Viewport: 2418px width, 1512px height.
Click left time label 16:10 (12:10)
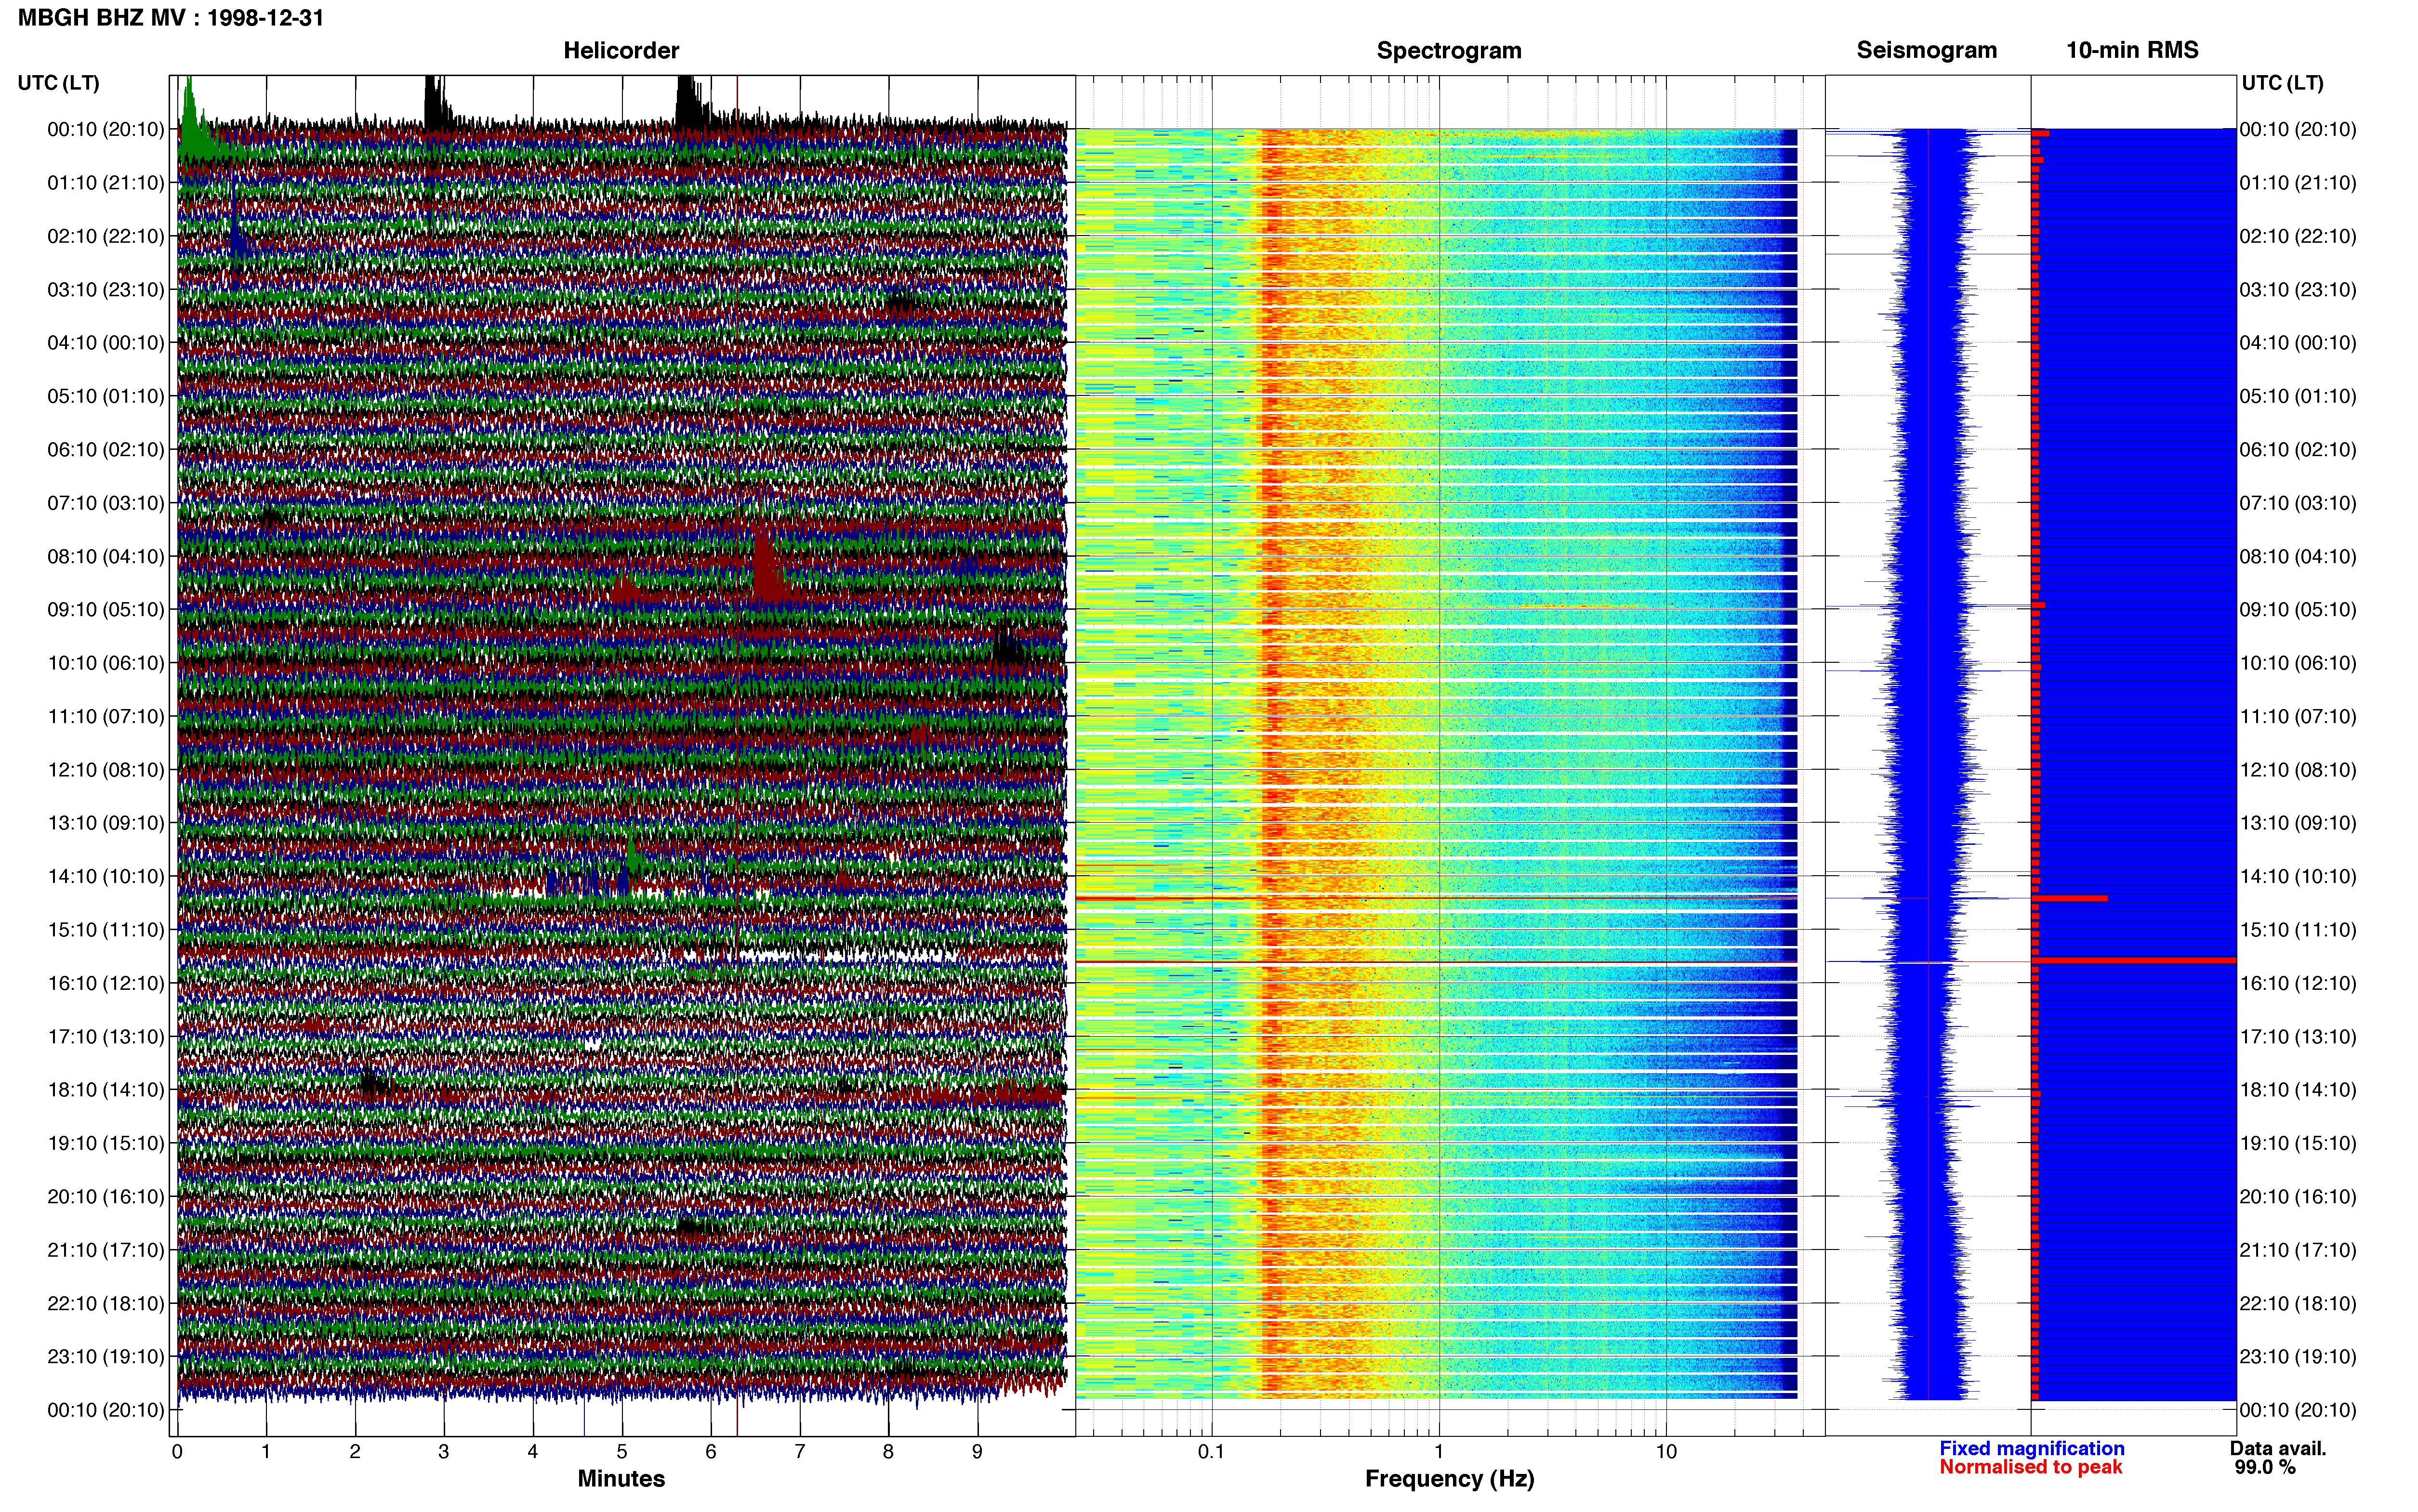coord(106,983)
